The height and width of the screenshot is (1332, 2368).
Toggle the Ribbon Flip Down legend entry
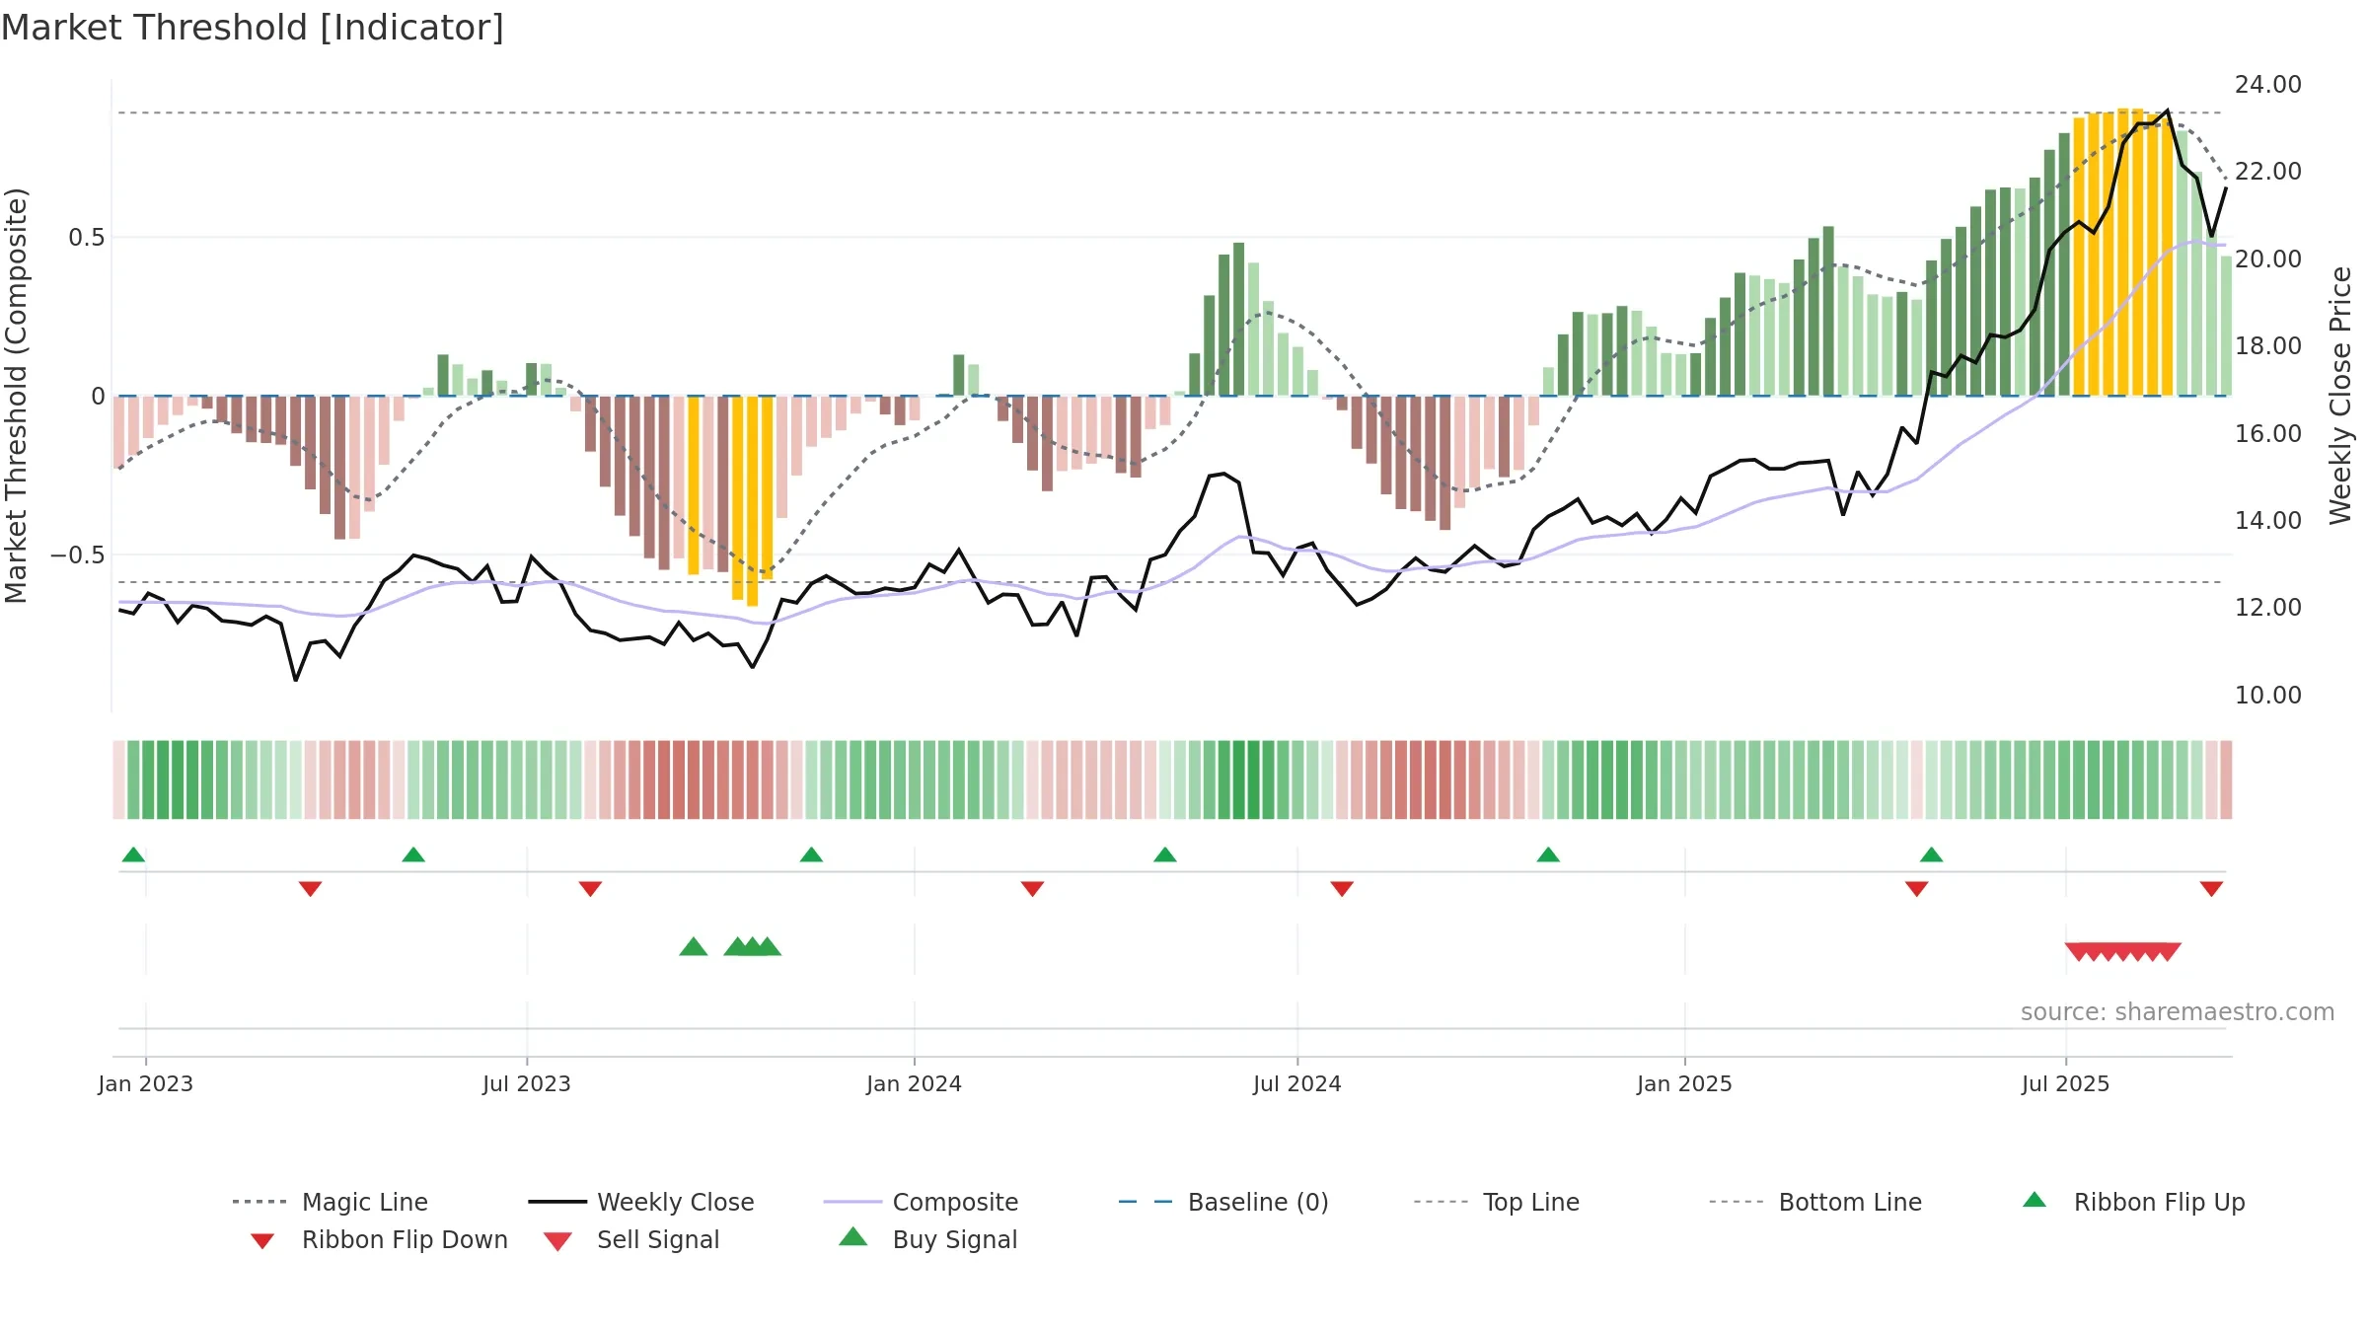pos(379,1239)
